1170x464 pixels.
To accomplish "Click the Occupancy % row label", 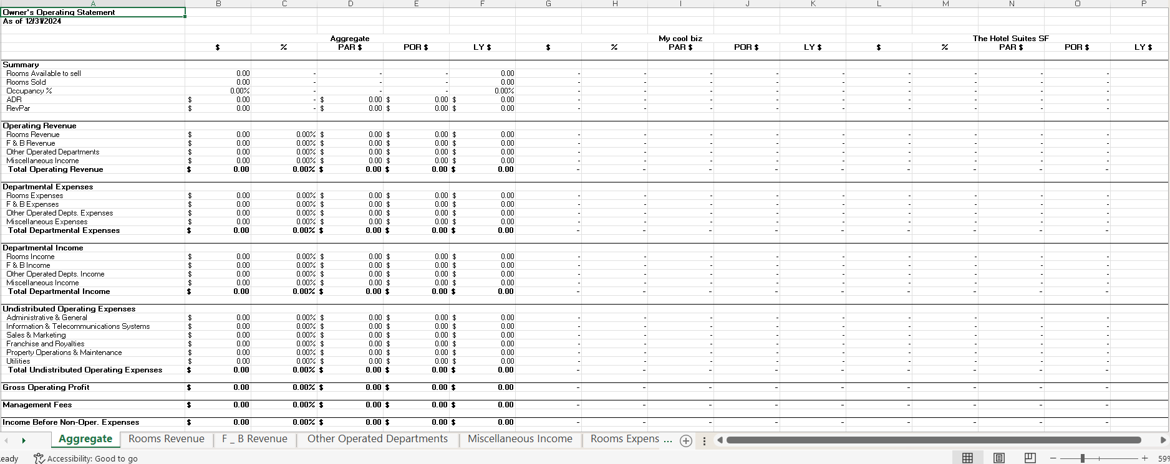I will (29, 91).
